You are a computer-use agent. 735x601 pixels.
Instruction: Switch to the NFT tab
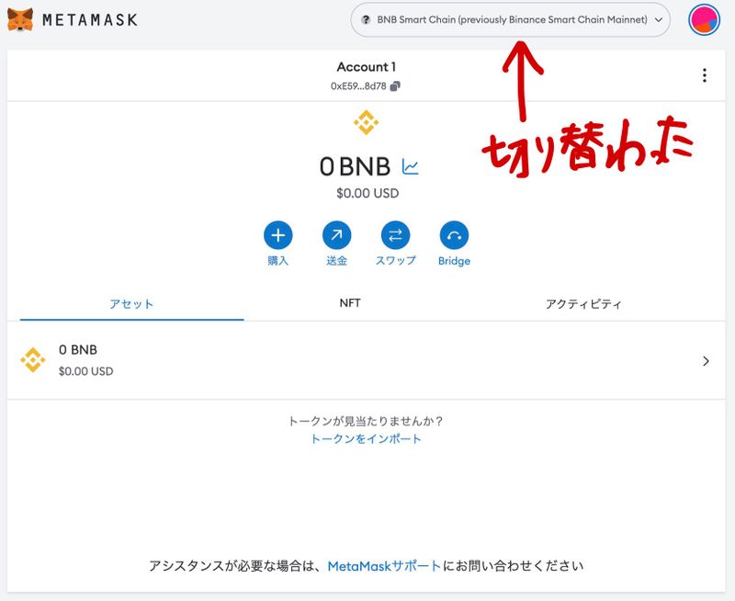[x=350, y=302]
